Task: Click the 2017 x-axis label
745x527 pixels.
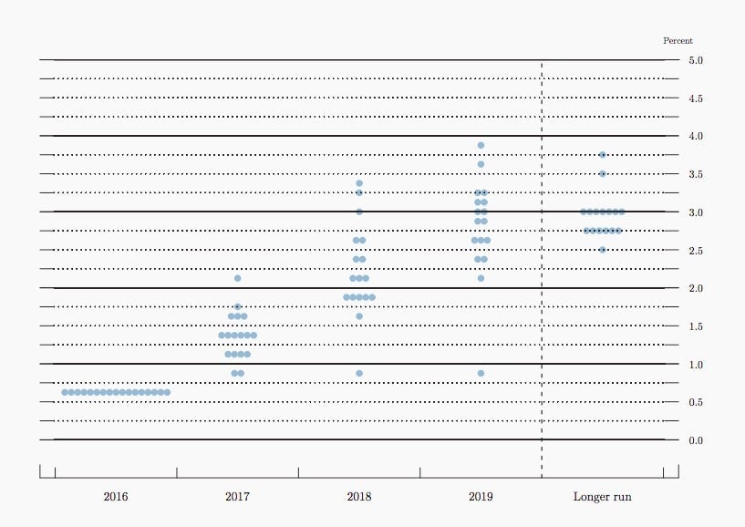Action: pos(237,497)
